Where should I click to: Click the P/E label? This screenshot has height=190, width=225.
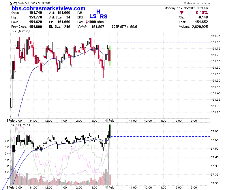(80, 13)
